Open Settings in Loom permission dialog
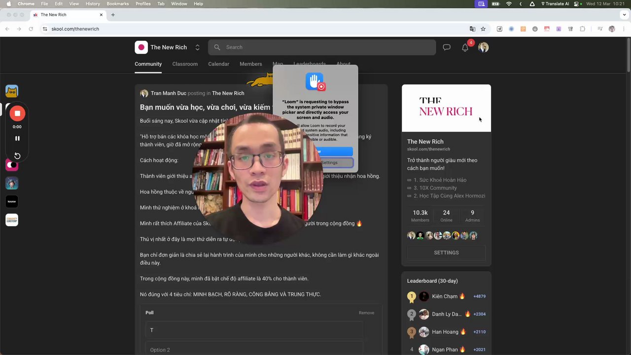This screenshot has height=355, width=631. coord(329,162)
